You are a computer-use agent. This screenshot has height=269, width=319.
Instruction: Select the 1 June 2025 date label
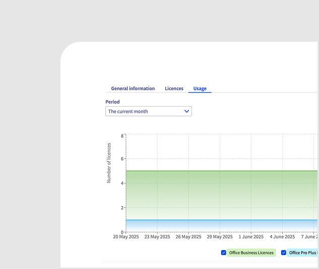click(251, 237)
